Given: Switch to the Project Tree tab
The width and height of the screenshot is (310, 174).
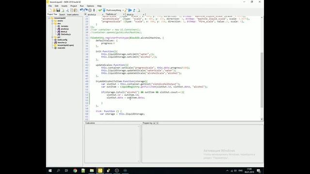Looking at the screenshot, I should (x=52, y=14).
